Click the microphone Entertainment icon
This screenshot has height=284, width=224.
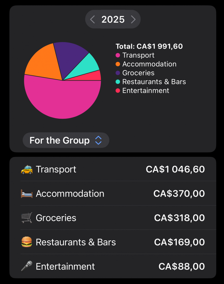tap(27, 267)
